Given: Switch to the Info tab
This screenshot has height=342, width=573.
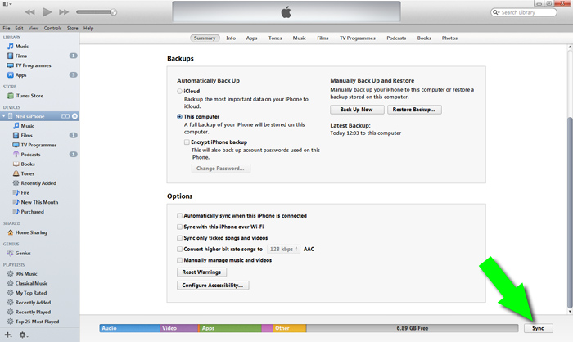Looking at the screenshot, I should (x=231, y=38).
